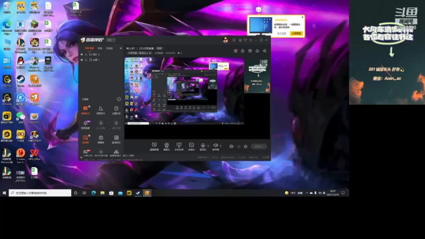This screenshot has width=425, height=239.
Task: Toggle visibility eye of first source row
Action: coord(82,55)
